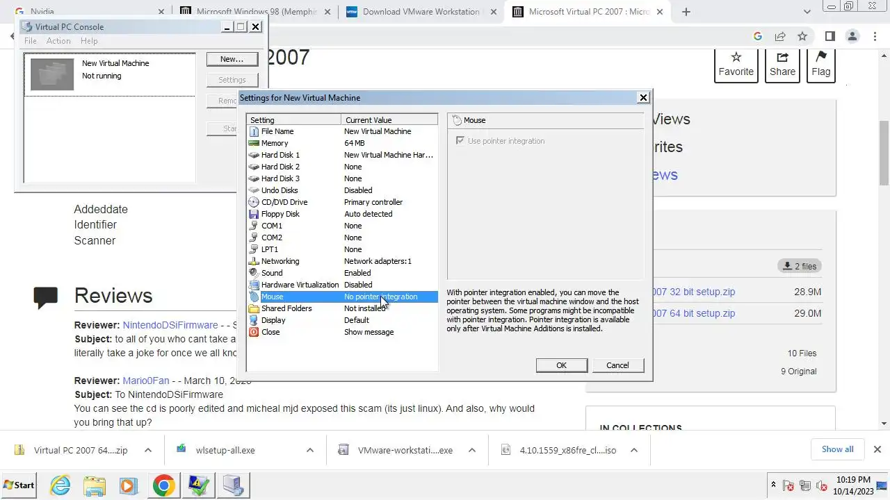
Task: Select the Display setting icon
Action: [x=254, y=320]
